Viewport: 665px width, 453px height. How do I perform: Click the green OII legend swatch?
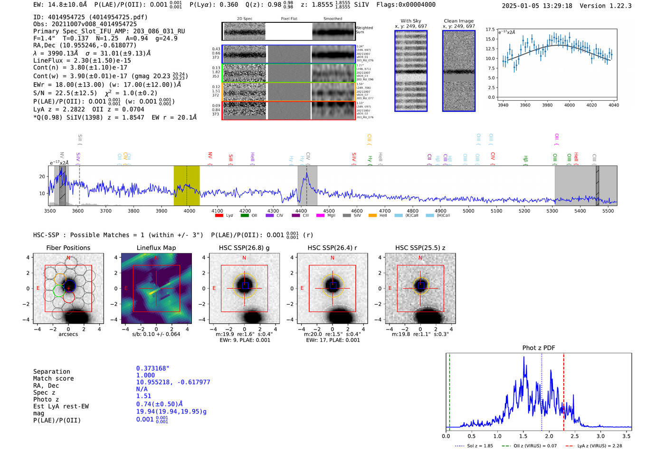(x=244, y=216)
